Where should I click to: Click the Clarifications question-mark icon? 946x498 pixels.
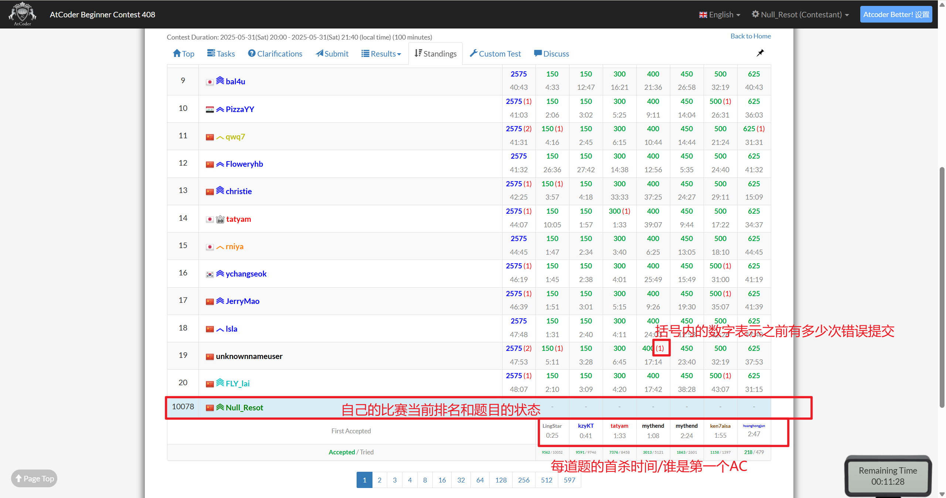[x=252, y=53]
